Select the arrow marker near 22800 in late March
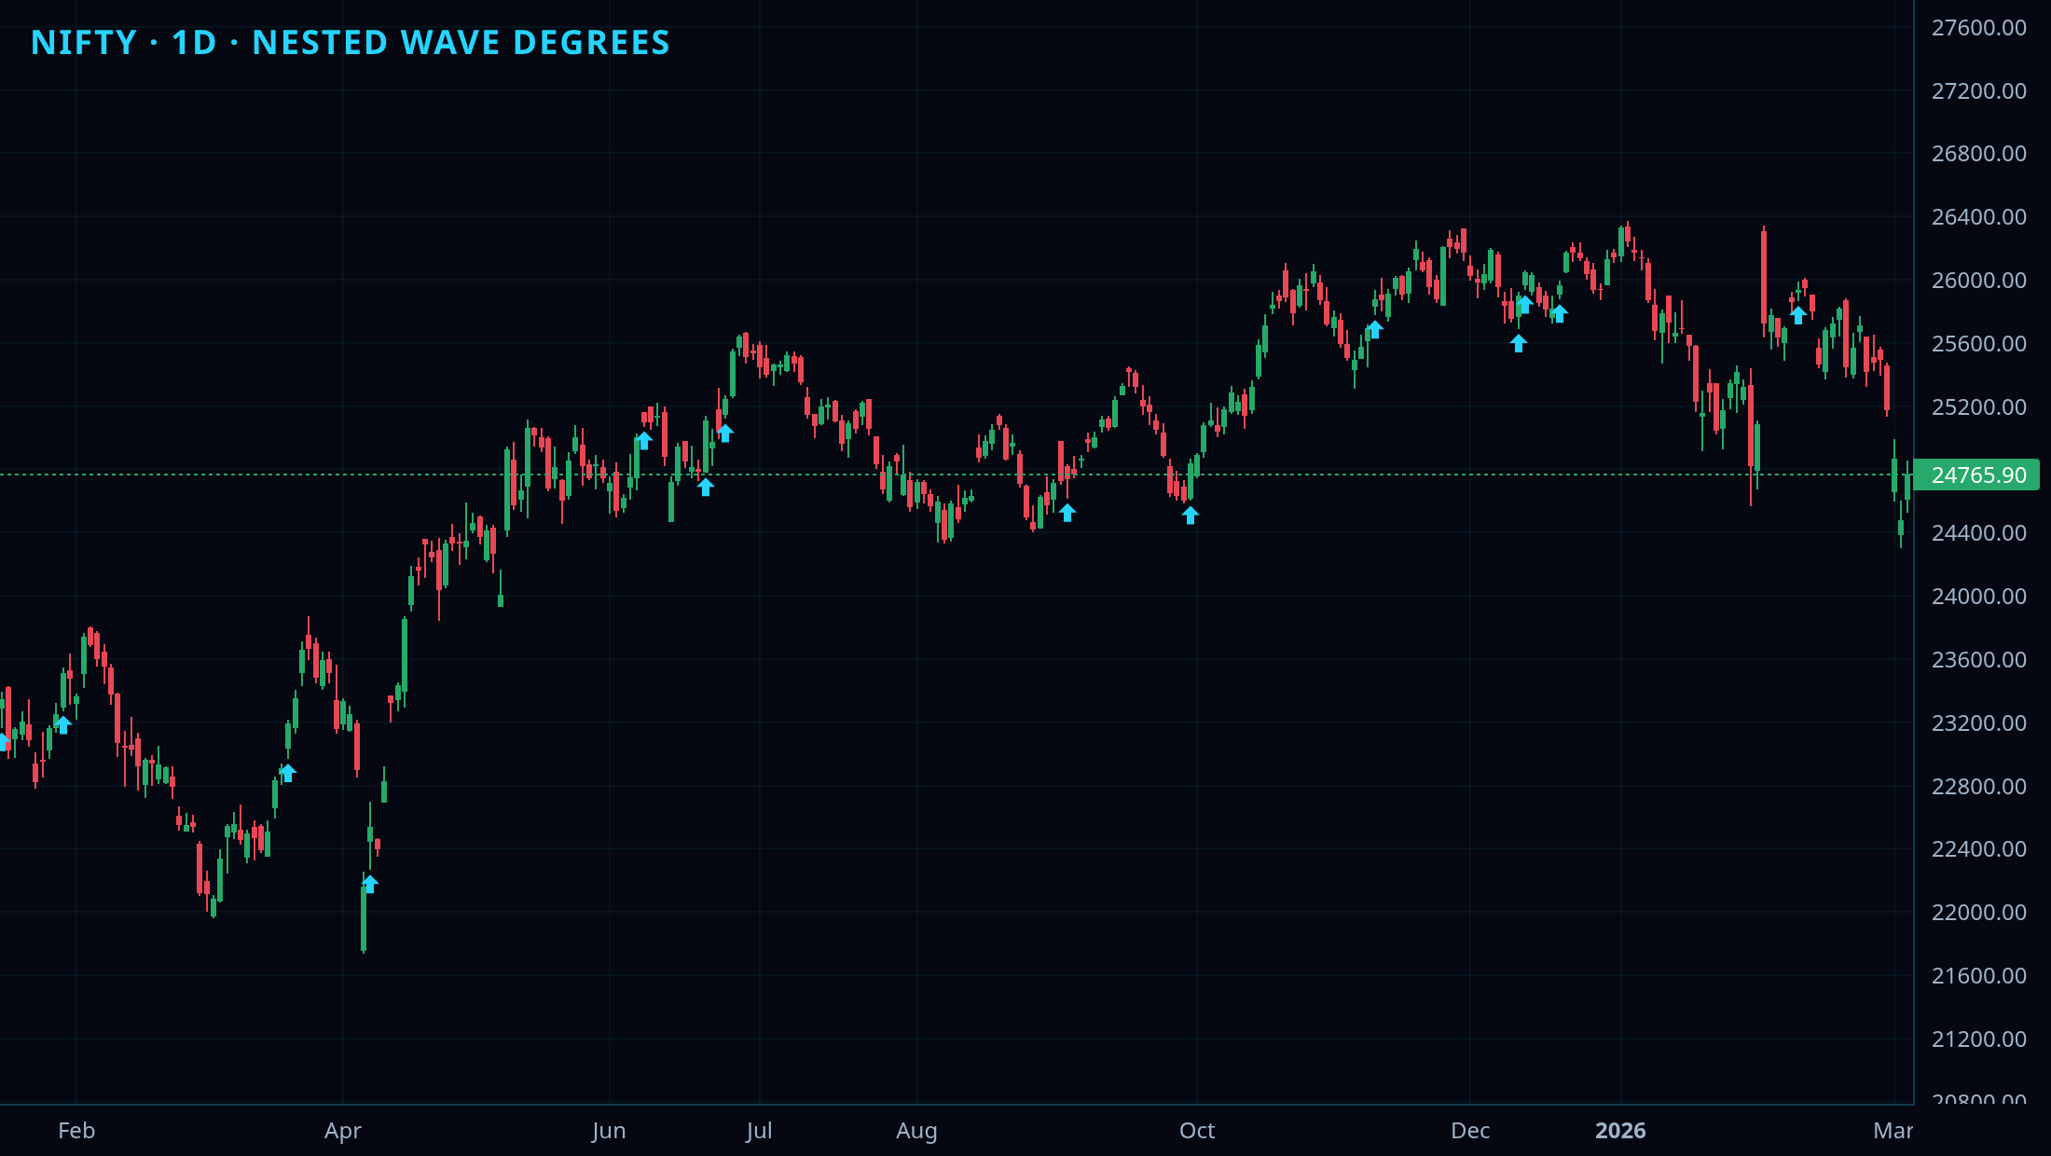This screenshot has height=1156, width=2051. 288,773
